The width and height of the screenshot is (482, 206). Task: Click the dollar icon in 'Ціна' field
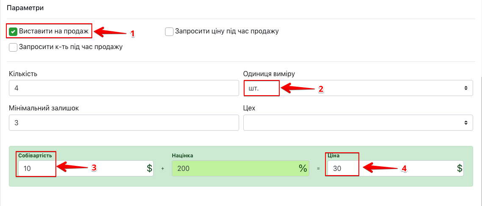point(459,168)
